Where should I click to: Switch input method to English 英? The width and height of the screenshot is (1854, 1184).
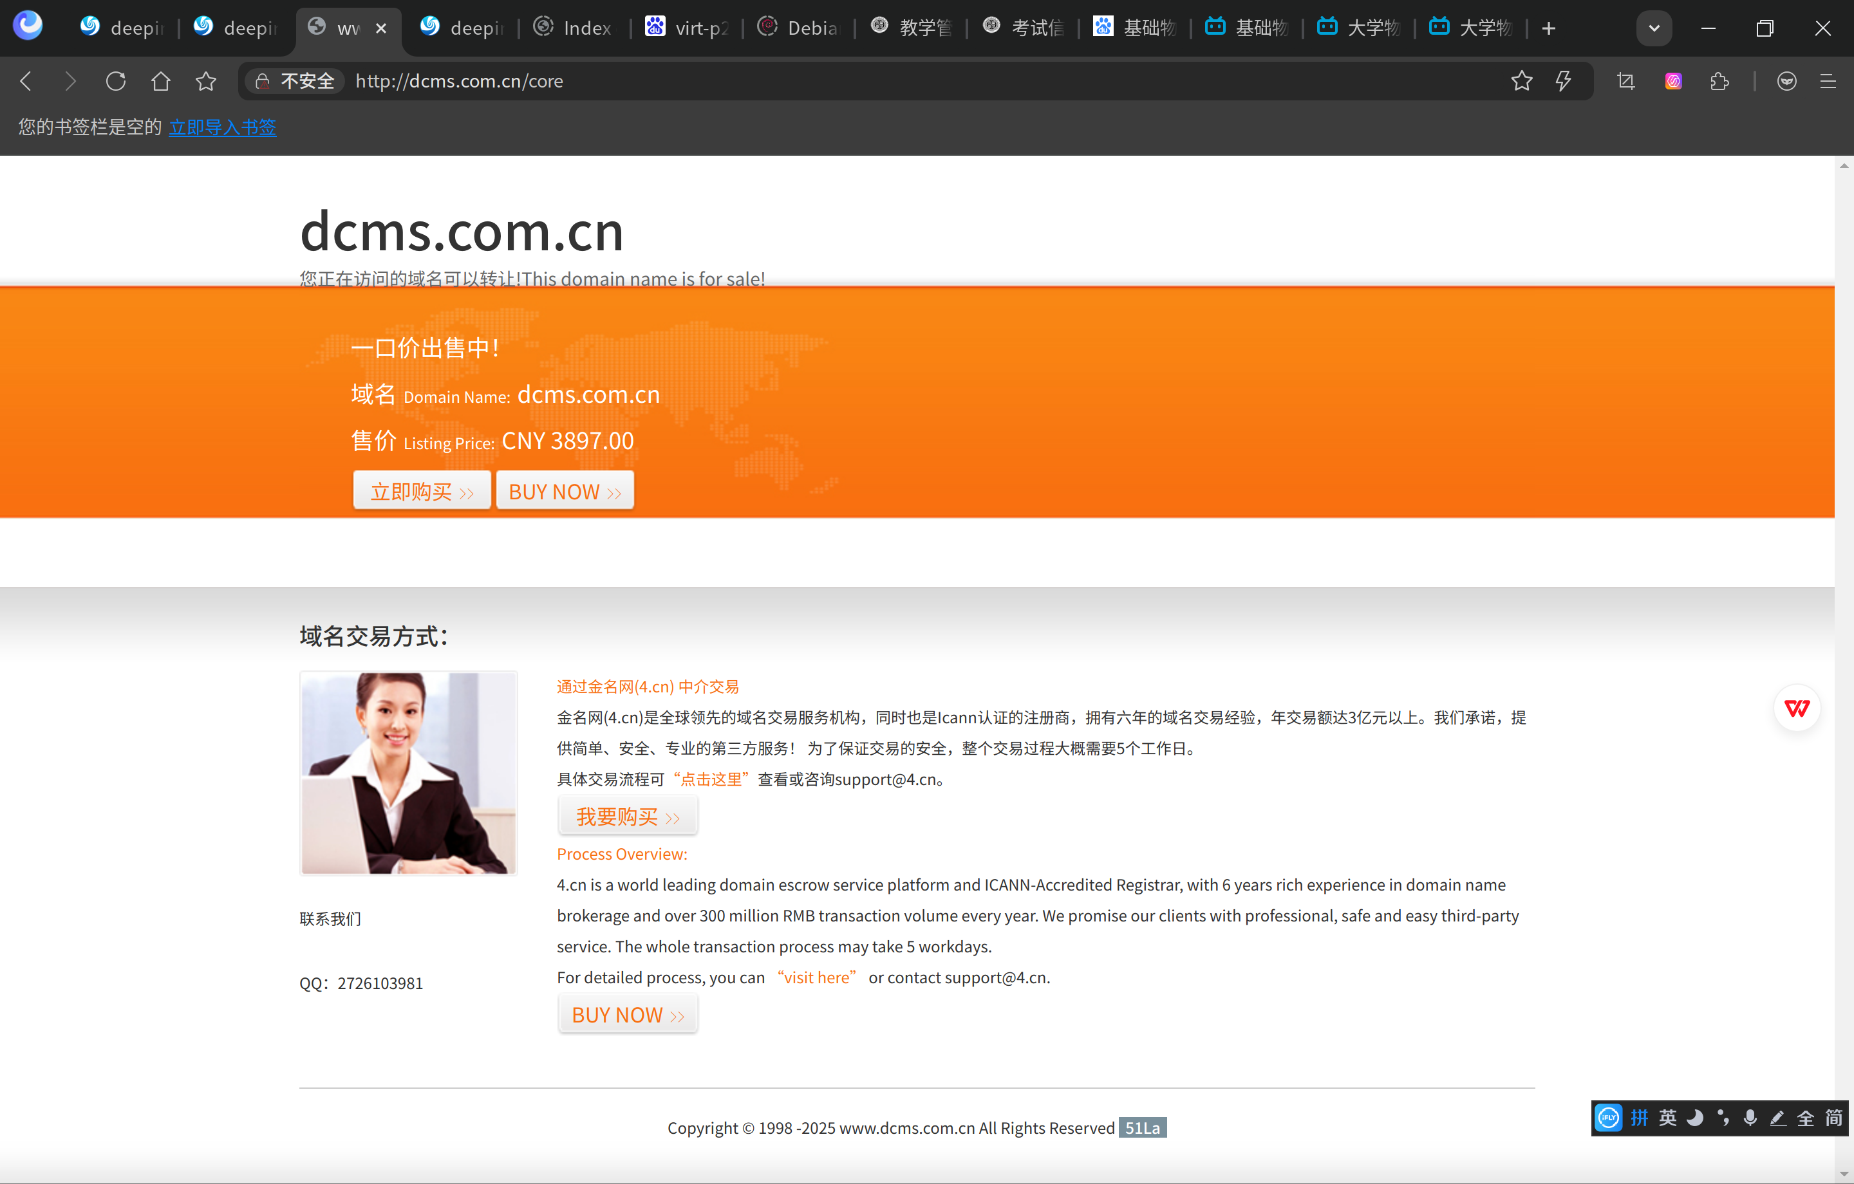pos(1668,1118)
